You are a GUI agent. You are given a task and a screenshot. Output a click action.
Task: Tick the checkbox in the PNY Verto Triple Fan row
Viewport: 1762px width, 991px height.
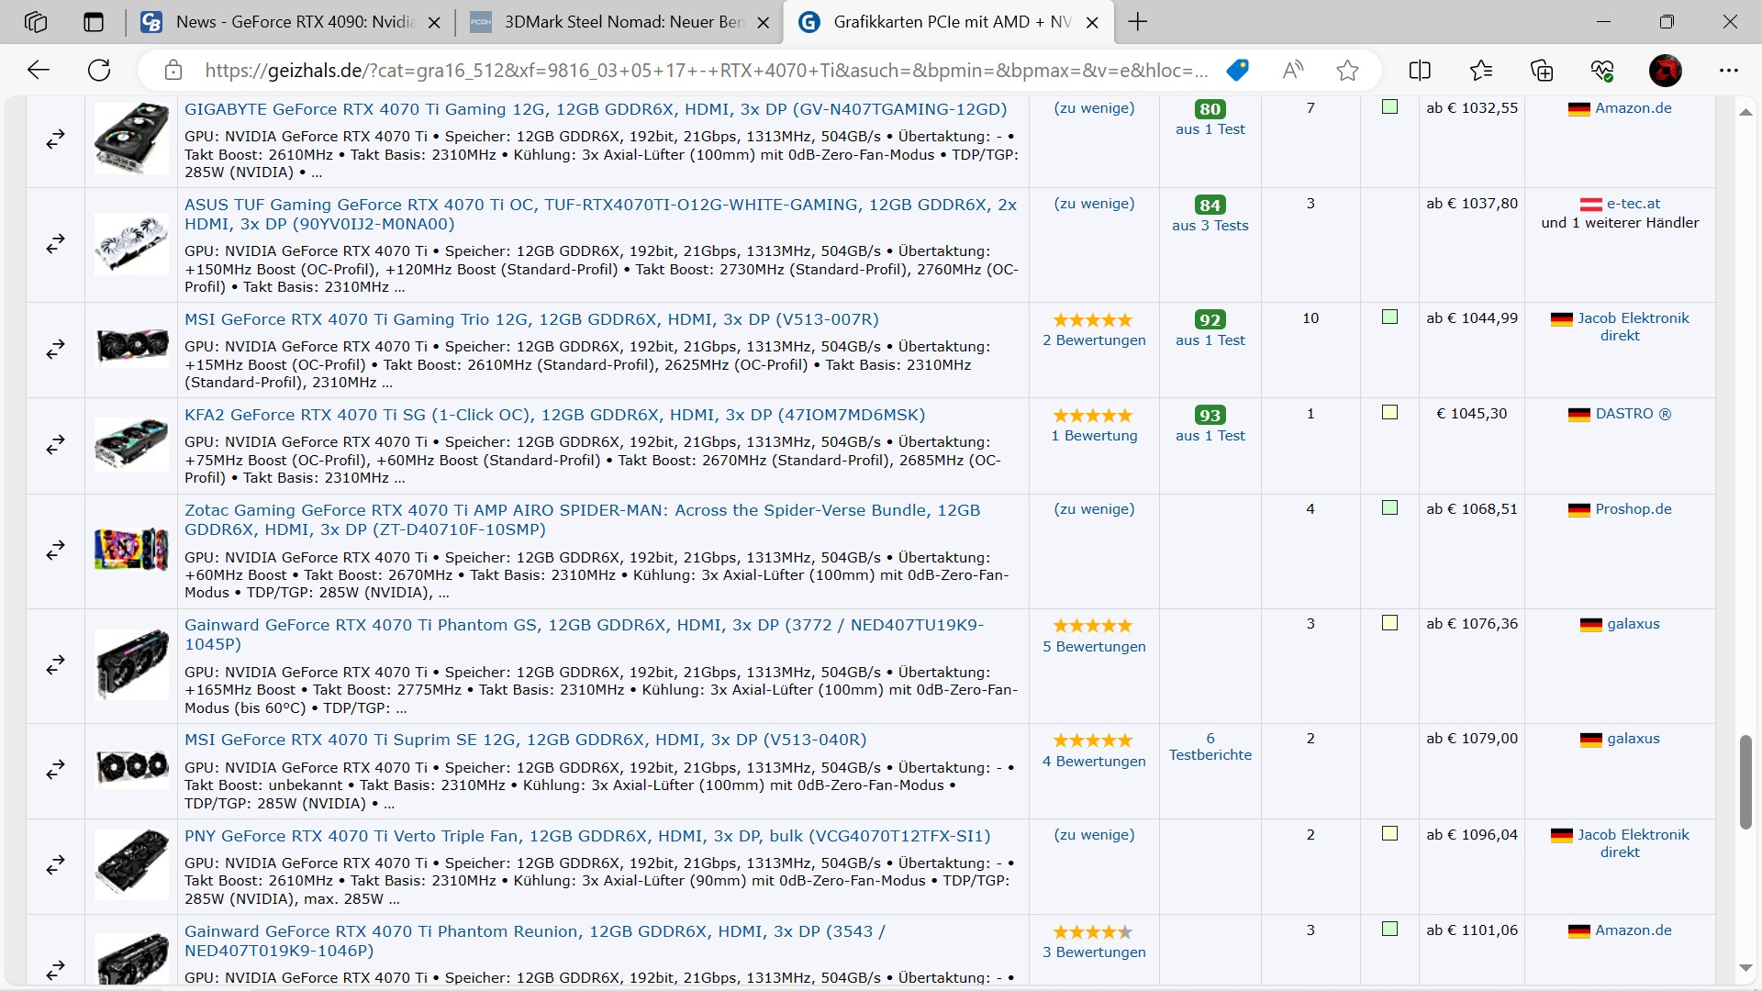tap(1390, 834)
